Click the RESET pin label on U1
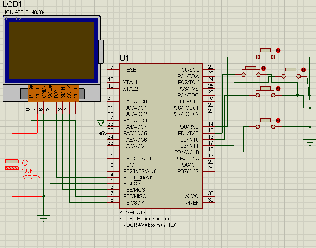The height and width of the screenshot is (248, 316). pyautogui.click(x=131, y=70)
